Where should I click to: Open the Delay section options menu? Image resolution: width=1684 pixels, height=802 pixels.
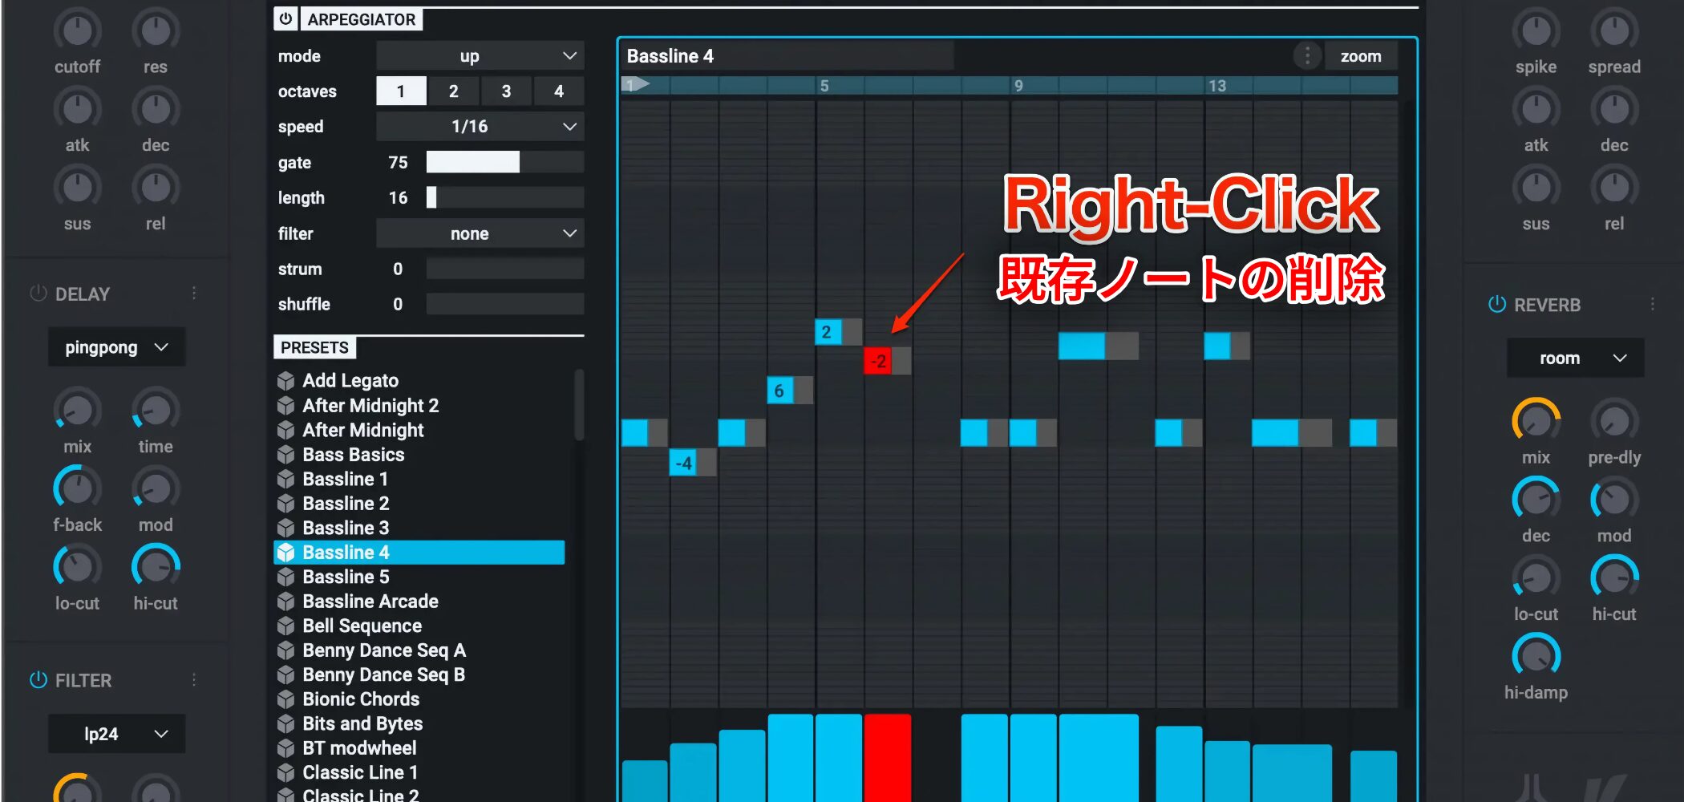[x=194, y=294]
